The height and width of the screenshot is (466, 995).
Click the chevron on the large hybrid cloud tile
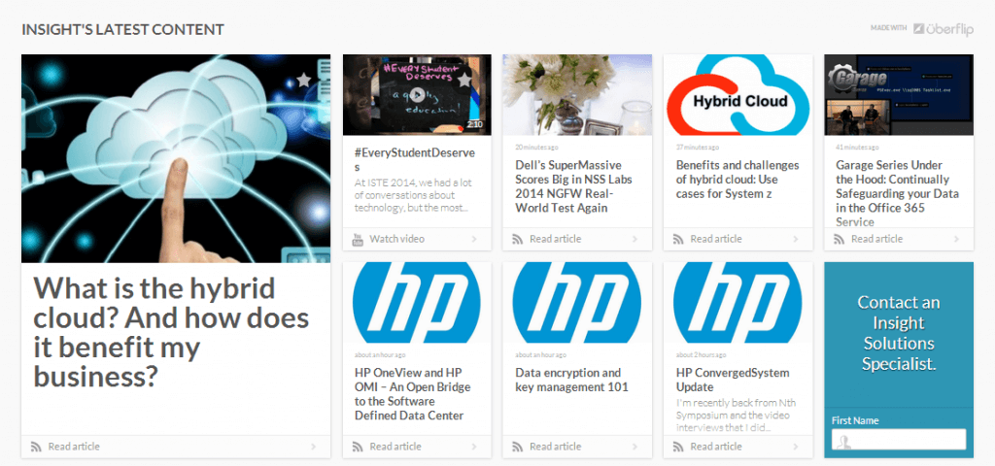tap(313, 447)
